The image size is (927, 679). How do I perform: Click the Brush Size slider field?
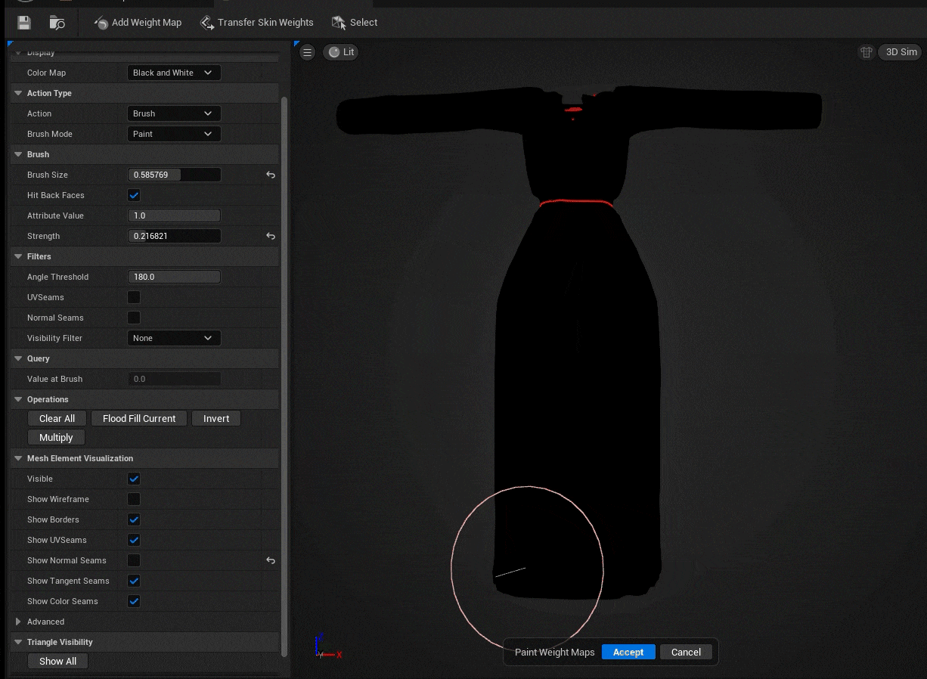(174, 175)
